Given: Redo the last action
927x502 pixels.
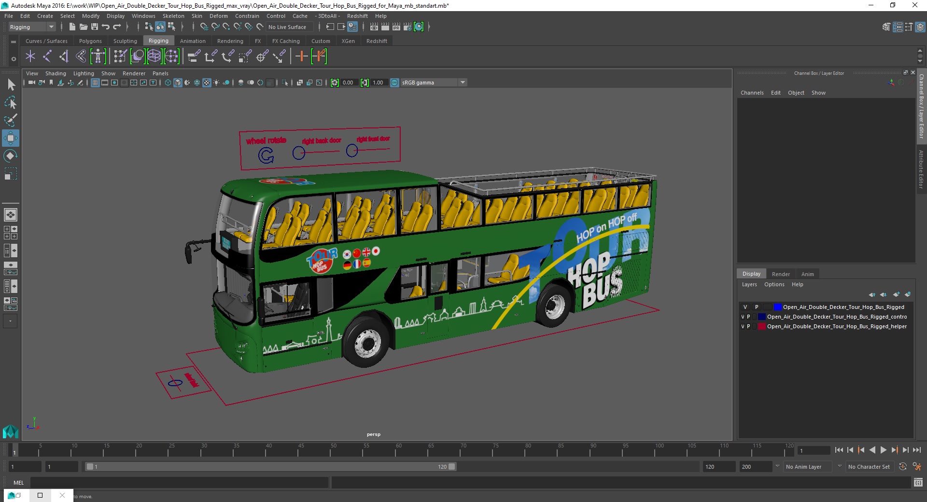Looking at the screenshot, I should 117,27.
